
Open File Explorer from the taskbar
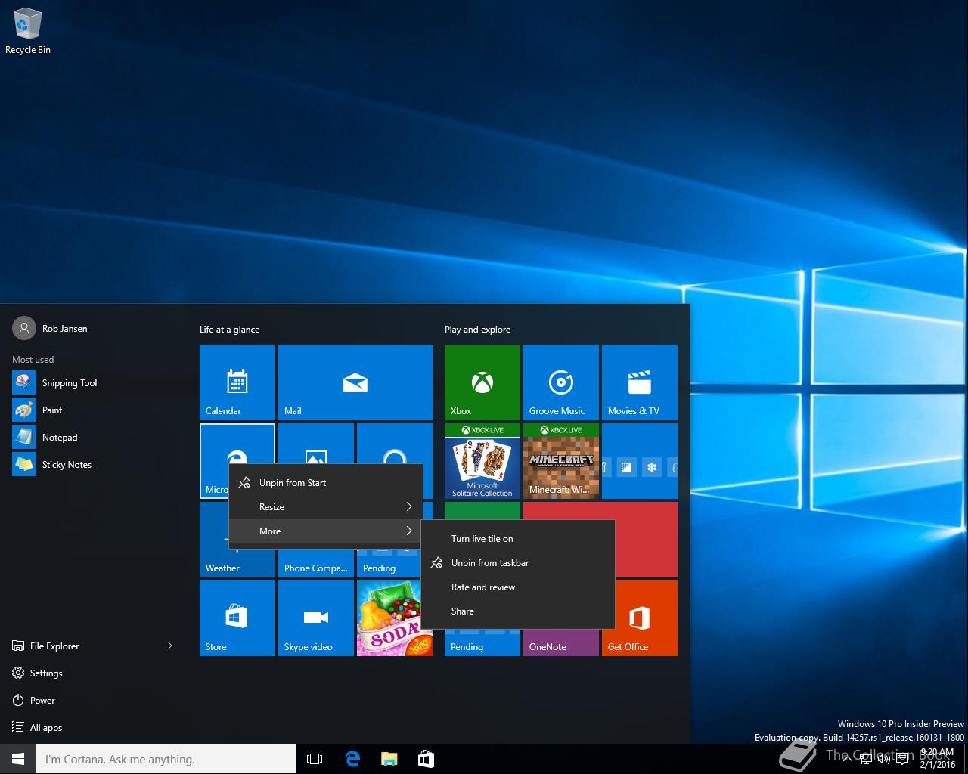click(x=389, y=759)
